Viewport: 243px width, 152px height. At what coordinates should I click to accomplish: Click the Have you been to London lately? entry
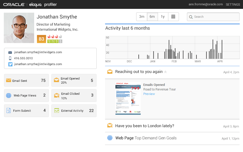coord(172,126)
